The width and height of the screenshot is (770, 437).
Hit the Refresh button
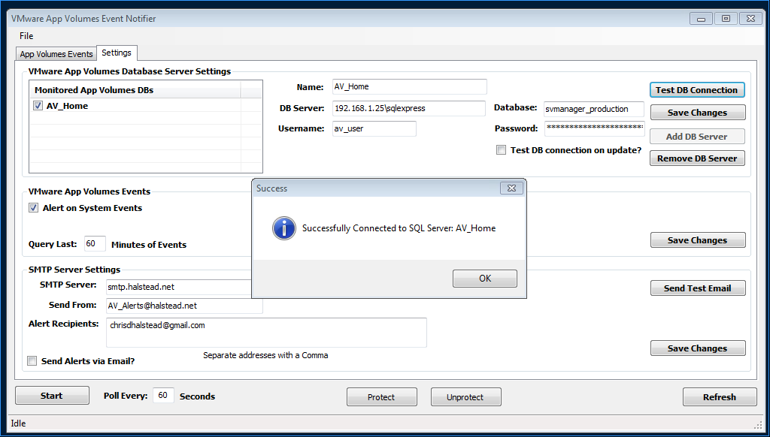tap(719, 397)
